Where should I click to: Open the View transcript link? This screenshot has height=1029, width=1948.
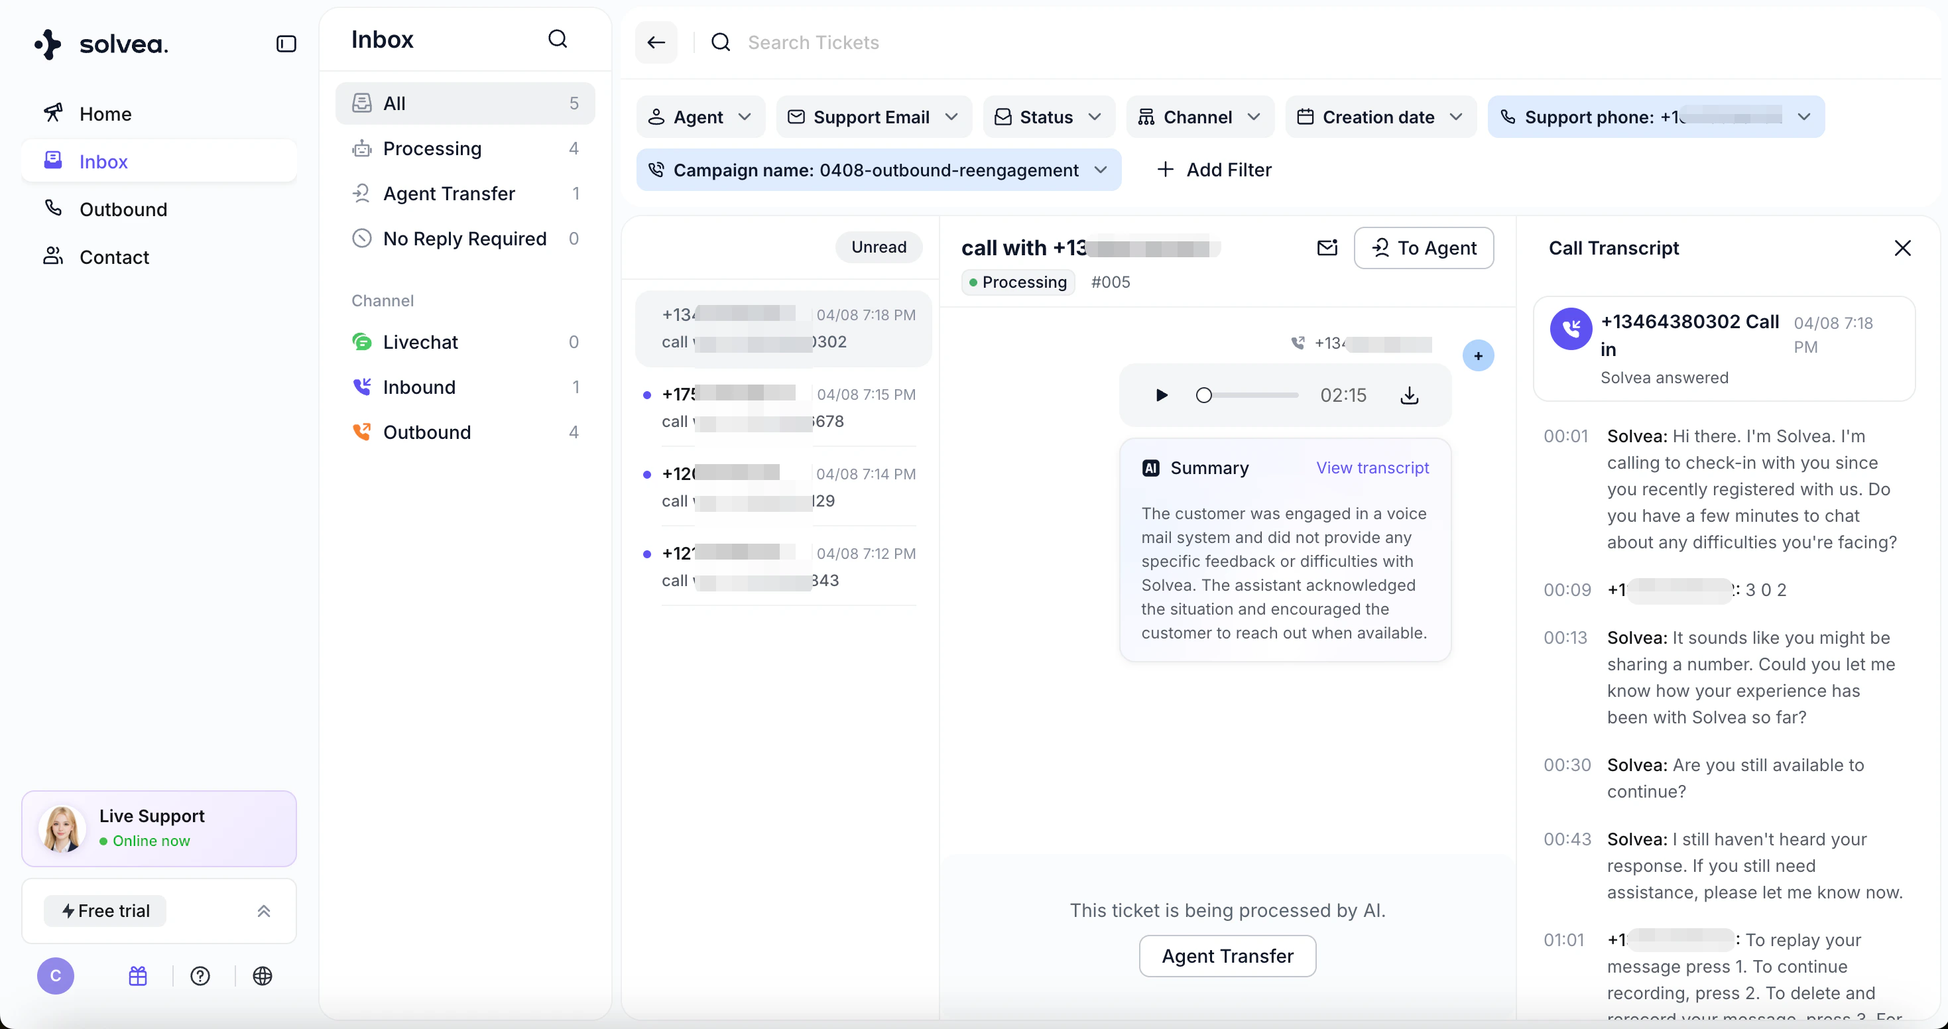point(1372,468)
